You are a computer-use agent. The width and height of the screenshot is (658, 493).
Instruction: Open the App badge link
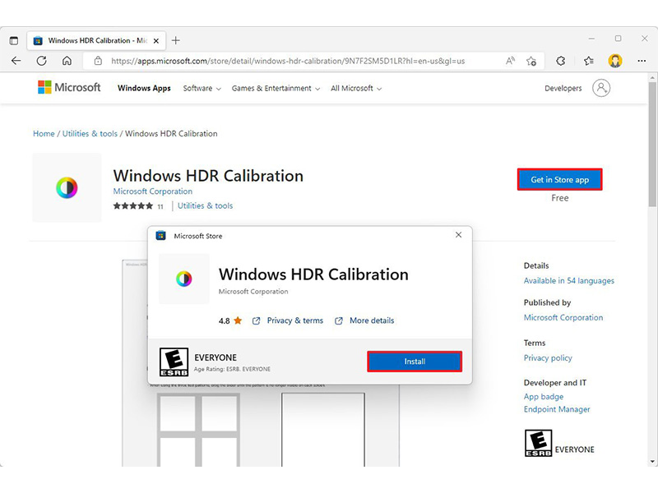[544, 397]
